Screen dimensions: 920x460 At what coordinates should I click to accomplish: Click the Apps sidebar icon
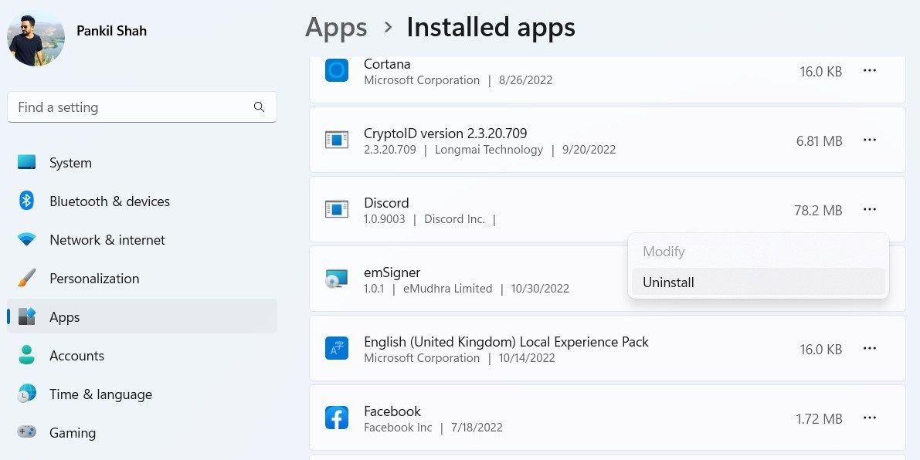[x=26, y=317]
